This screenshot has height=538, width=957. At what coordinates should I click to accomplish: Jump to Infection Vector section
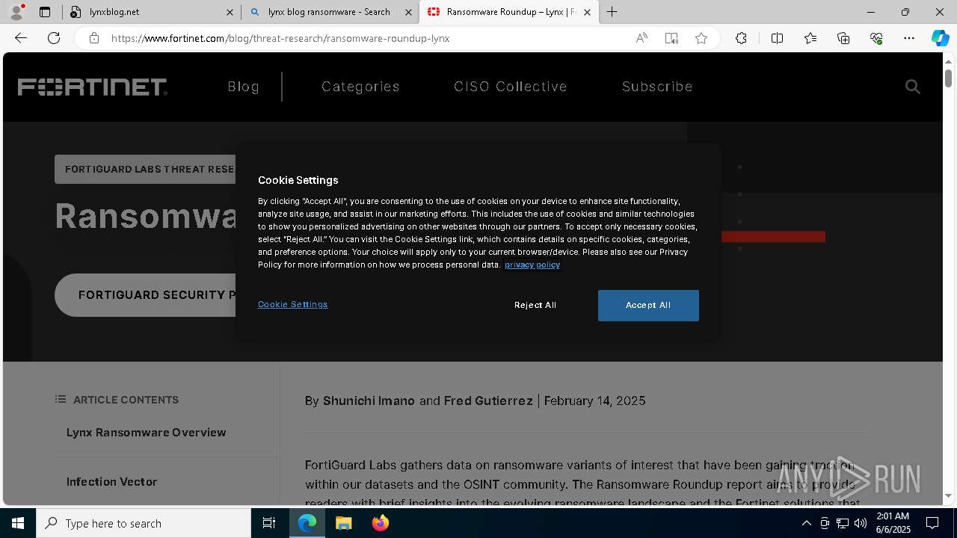click(x=111, y=482)
